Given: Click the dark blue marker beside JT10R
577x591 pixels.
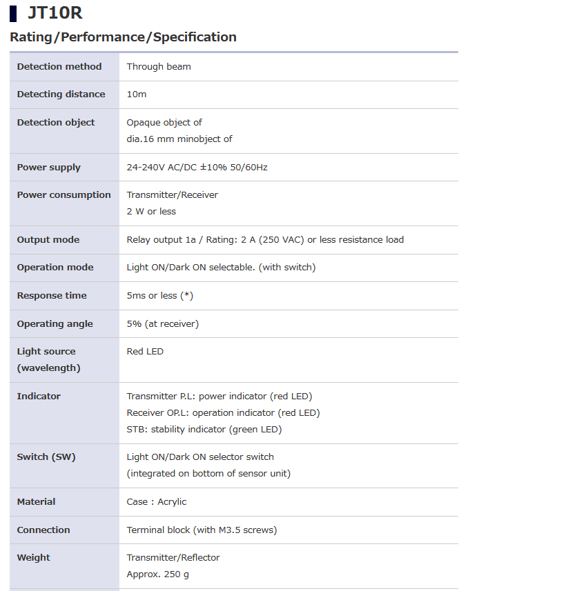Looking at the screenshot, I should [13, 13].
